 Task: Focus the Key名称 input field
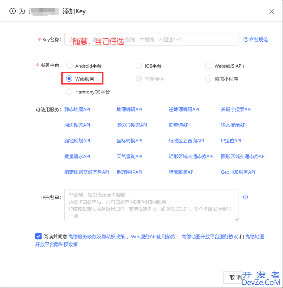click(151, 39)
